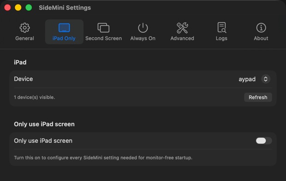Open the Always On tab
Screen dimensions: 286x181
coord(143,32)
